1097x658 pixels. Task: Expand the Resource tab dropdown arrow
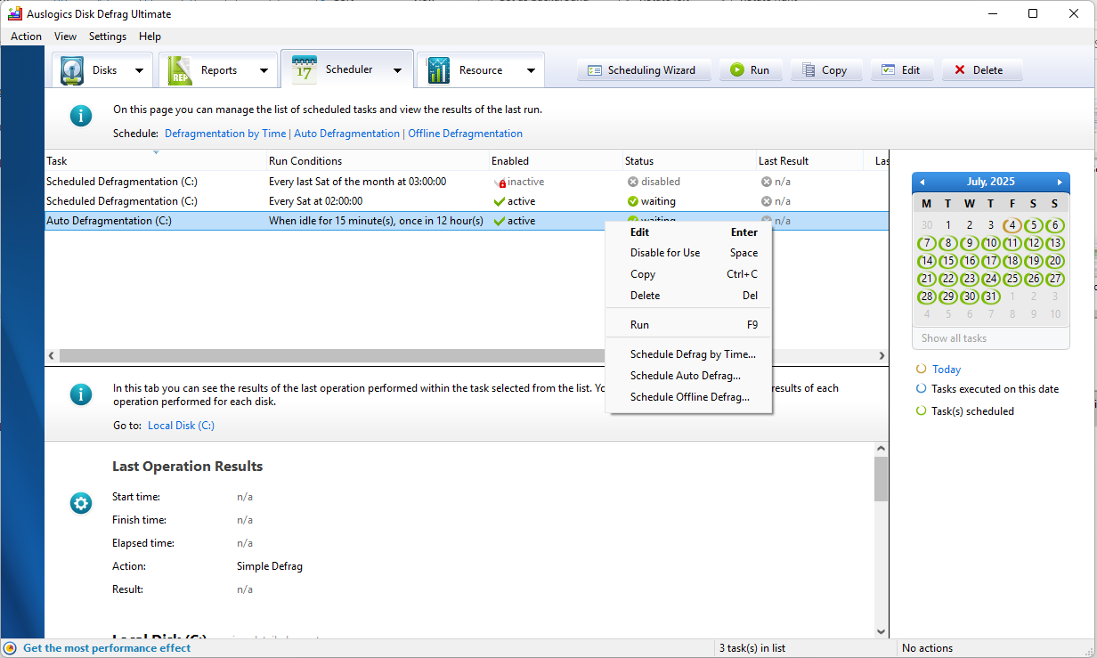pos(531,70)
